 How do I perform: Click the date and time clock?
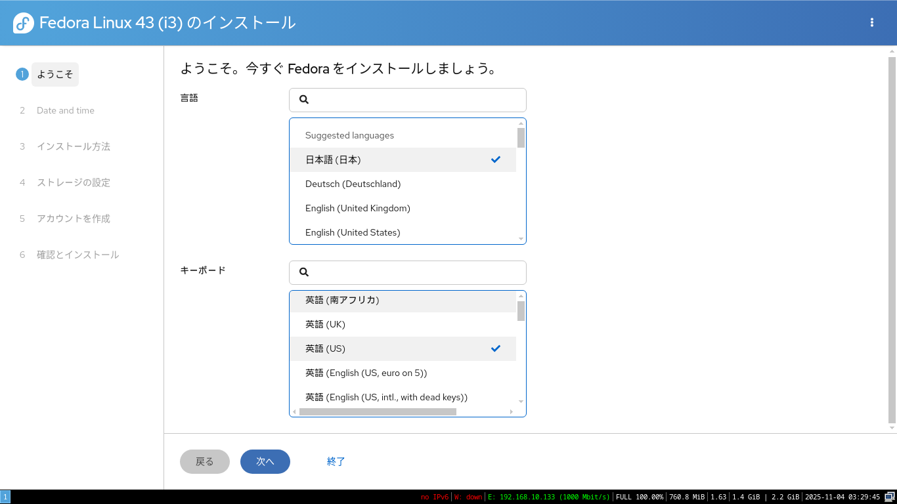click(x=842, y=497)
